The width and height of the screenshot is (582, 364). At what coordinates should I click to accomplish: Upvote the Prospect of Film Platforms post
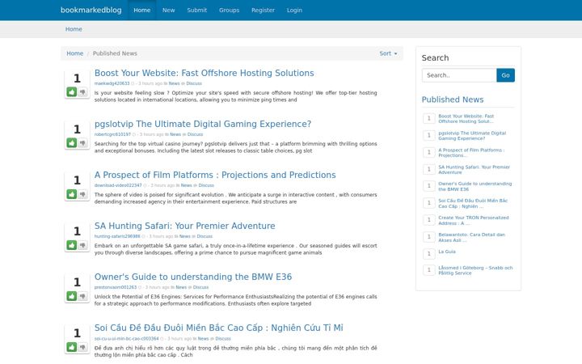72,194
